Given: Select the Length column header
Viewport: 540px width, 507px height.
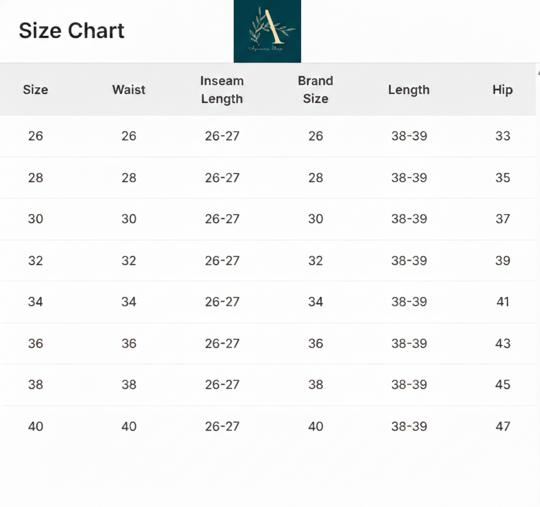Looking at the screenshot, I should (x=409, y=90).
